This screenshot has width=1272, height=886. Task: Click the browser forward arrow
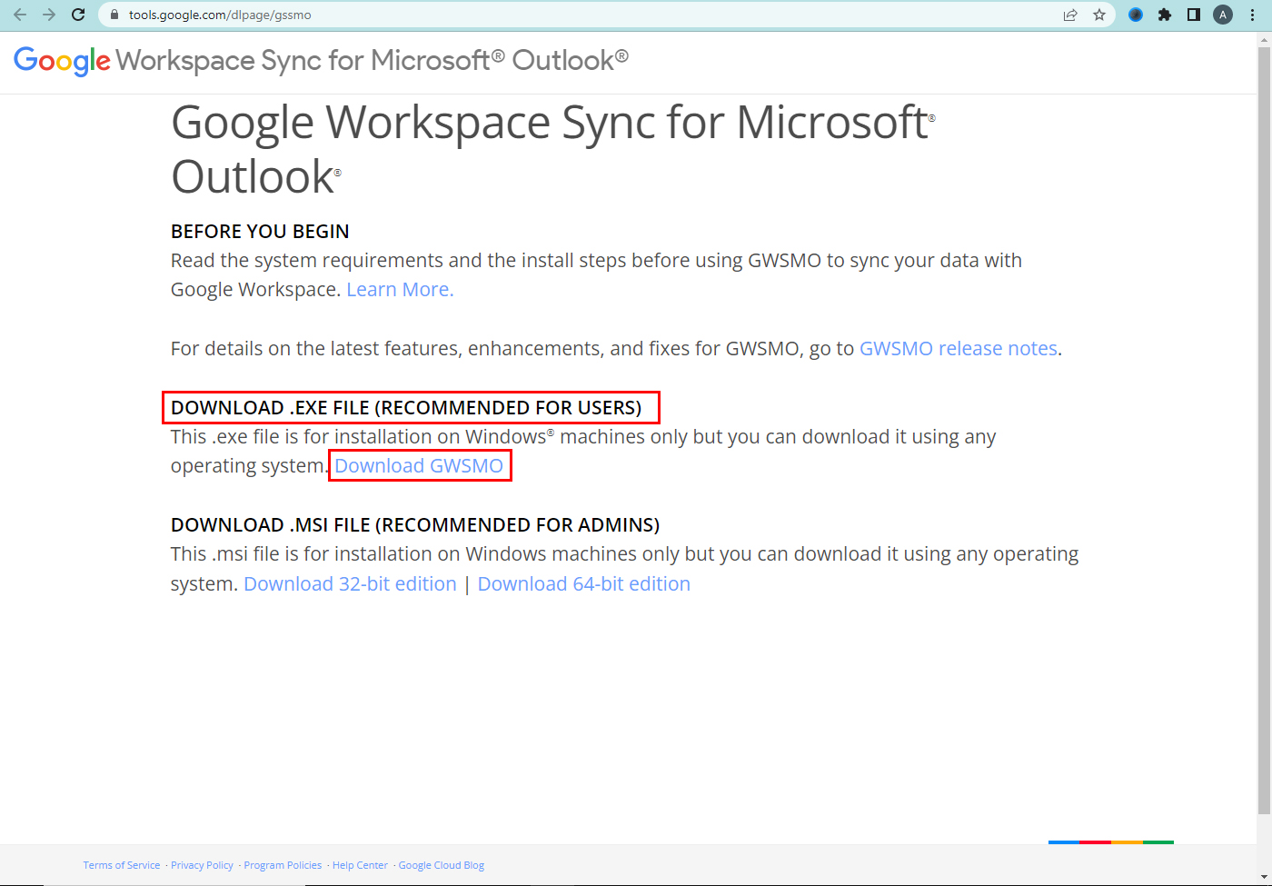(x=49, y=15)
